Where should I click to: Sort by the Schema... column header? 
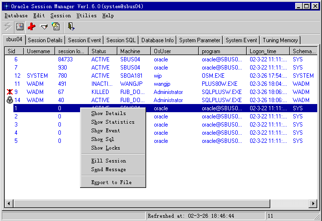tap(303, 51)
